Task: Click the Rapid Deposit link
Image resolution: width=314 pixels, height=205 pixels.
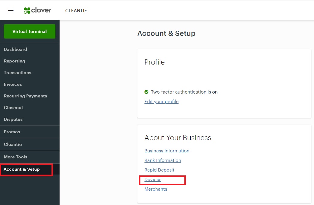Action: click(159, 170)
